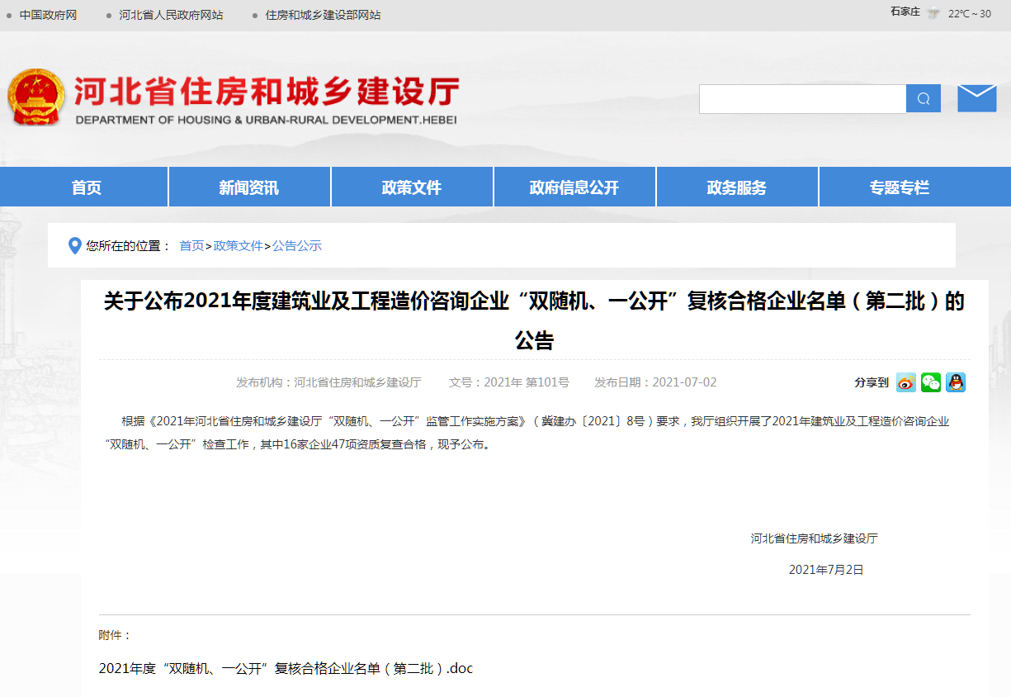
Task: Click 公告公示 in the breadcrumb
Action: point(297,245)
